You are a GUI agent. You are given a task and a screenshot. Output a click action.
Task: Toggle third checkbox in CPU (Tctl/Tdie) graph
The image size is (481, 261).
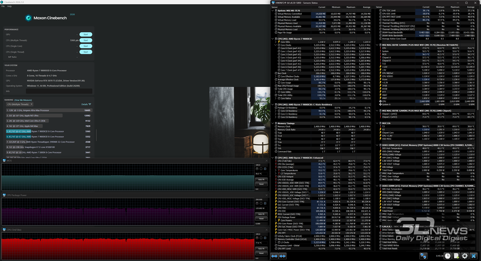pyautogui.click(x=265, y=238)
